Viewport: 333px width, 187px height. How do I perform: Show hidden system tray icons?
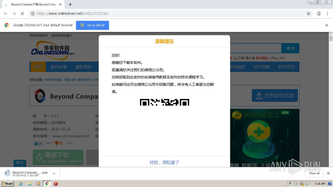pos(290,184)
